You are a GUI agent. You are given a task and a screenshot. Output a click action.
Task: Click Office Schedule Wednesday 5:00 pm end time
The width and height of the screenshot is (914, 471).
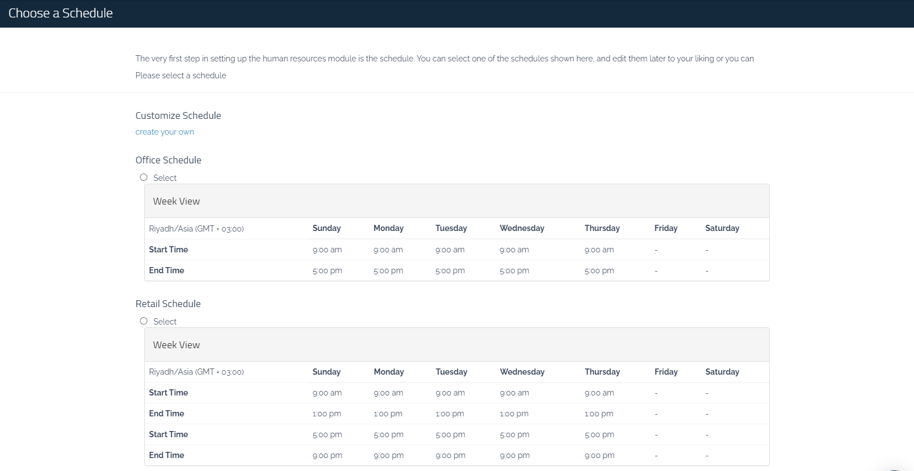[514, 270]
